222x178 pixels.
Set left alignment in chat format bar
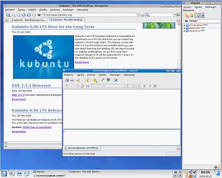click(139, 86)
